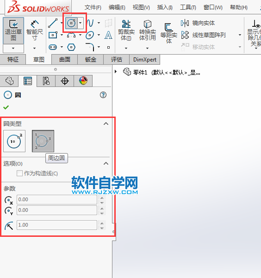Screen dimensions: 261x278
Task: Open the 文件(F) menu
Action: pyautogui.click(x=93, y=7)
